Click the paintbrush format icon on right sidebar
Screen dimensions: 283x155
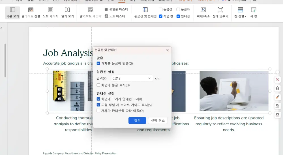277,97
